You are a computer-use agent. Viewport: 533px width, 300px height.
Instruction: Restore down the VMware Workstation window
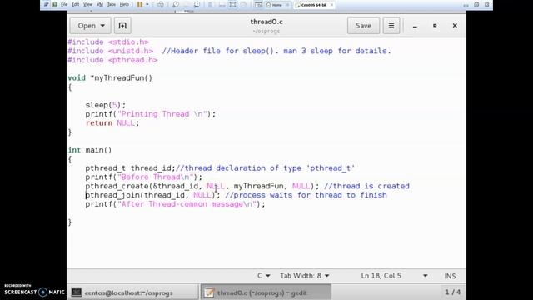(476, 5)
